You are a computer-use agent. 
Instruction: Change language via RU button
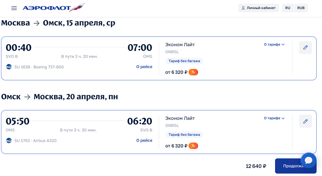coord(288,8)
